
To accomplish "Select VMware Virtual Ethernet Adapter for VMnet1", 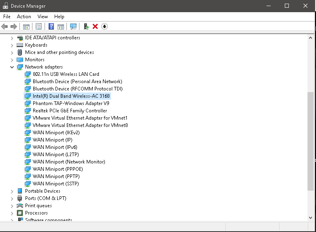I will 80,118.
